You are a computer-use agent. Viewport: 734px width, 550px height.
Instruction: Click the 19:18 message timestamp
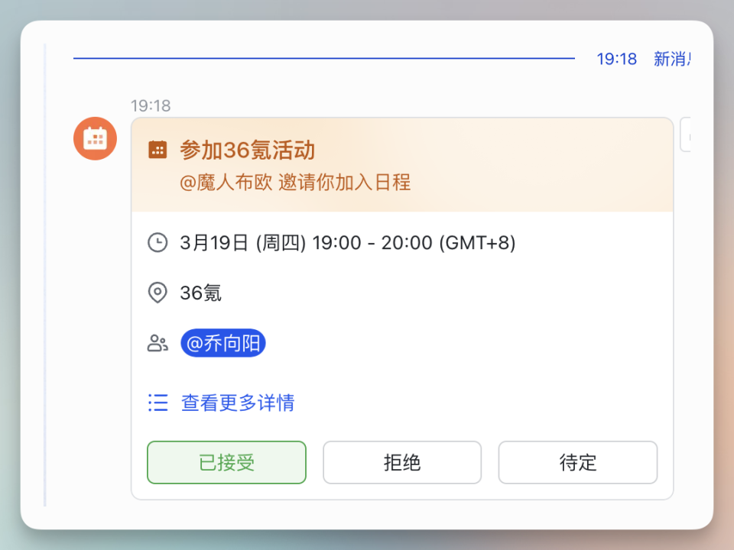coord(151,106)
